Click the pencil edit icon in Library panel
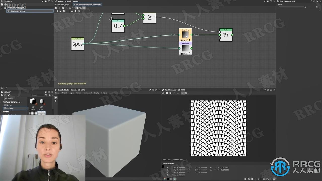This screenshot has width=322, height=181. coord(9,95)
